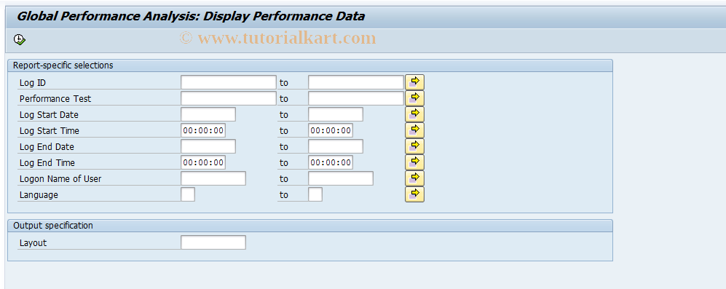Image resolution: width=726 pixels, height=289 pixels.
Task: Open multiple selection for Log End Date
Action: coord(414,146)
